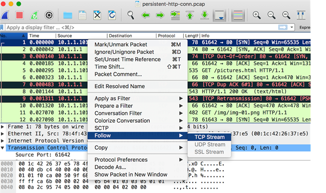Zoom in on the packet text
The width and height of the screenshot is (326, 193).
[257, 15]
